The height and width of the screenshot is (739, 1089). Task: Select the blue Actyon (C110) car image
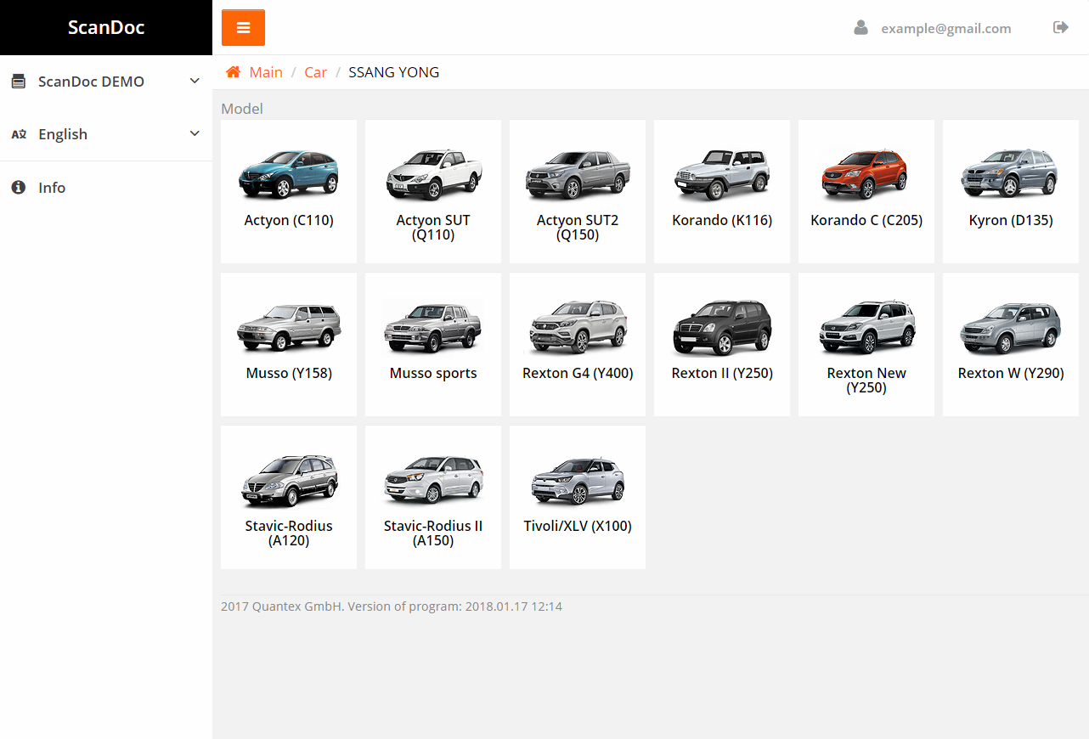pyautogui.click(x=289, y=173)
